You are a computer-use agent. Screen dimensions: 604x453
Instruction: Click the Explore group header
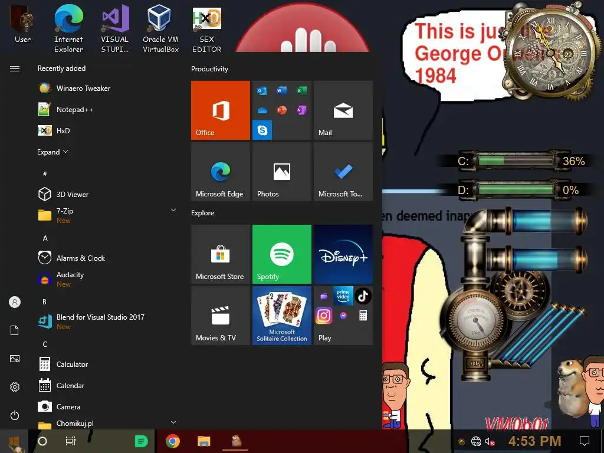pos(203,212)
